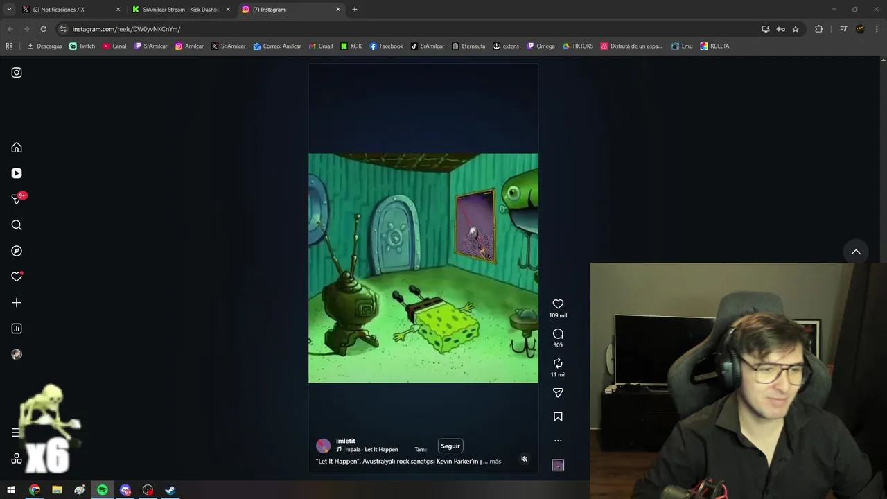Open the apps grid in bookmarks bar
887x499 pixels.
(x=9, y=46)
